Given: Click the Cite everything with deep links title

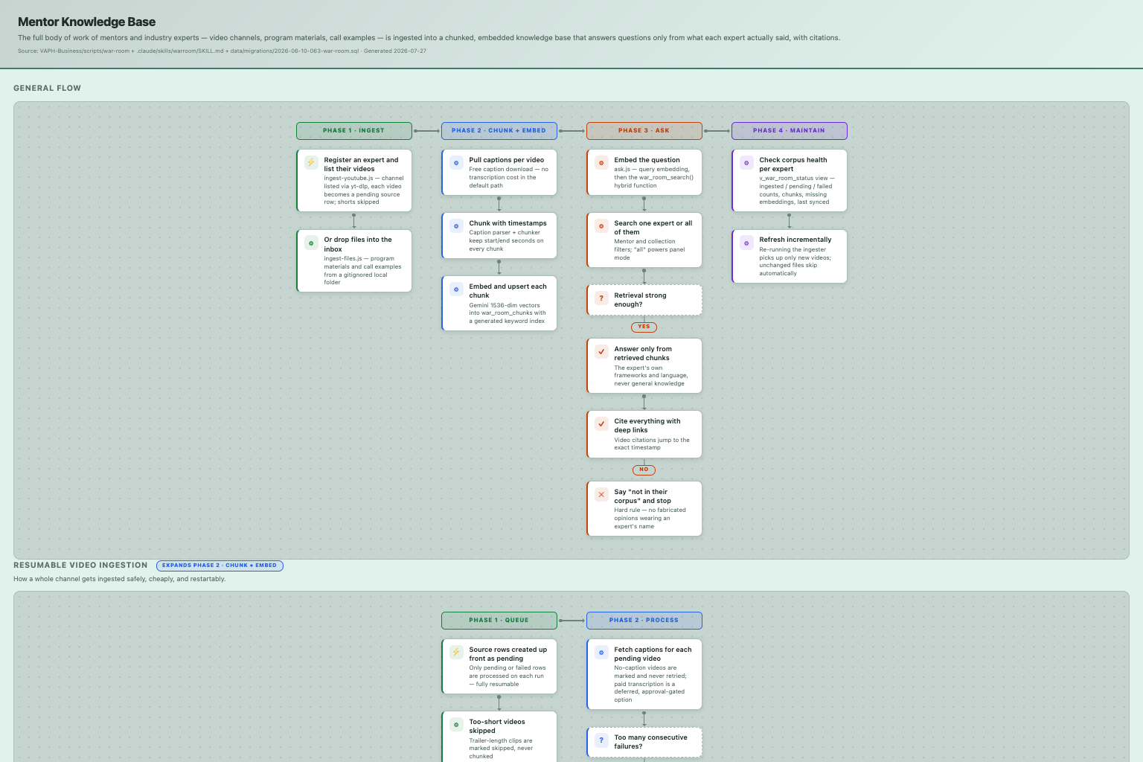Looking at the screenshot, I should coord(647,426).
